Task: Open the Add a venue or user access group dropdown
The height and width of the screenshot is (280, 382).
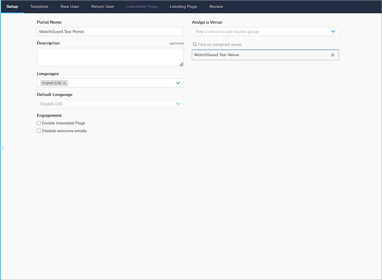Action: [265, 31]
